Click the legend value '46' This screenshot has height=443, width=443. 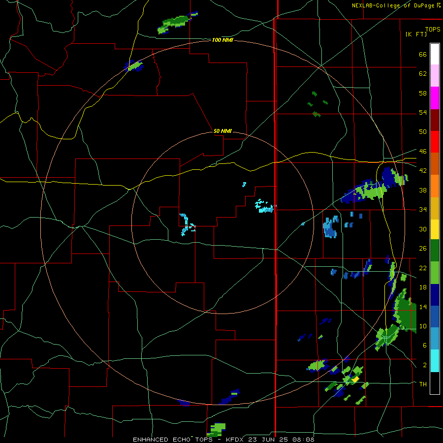[423, 152]
